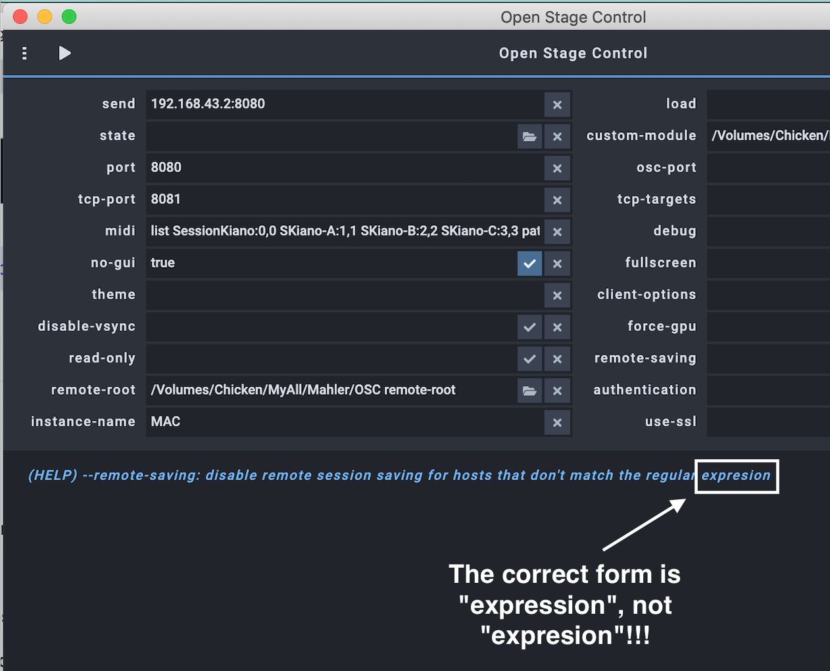The image size is (830, 671).
Task: Minimize the window with yellow button
Action: pos(45,16)
